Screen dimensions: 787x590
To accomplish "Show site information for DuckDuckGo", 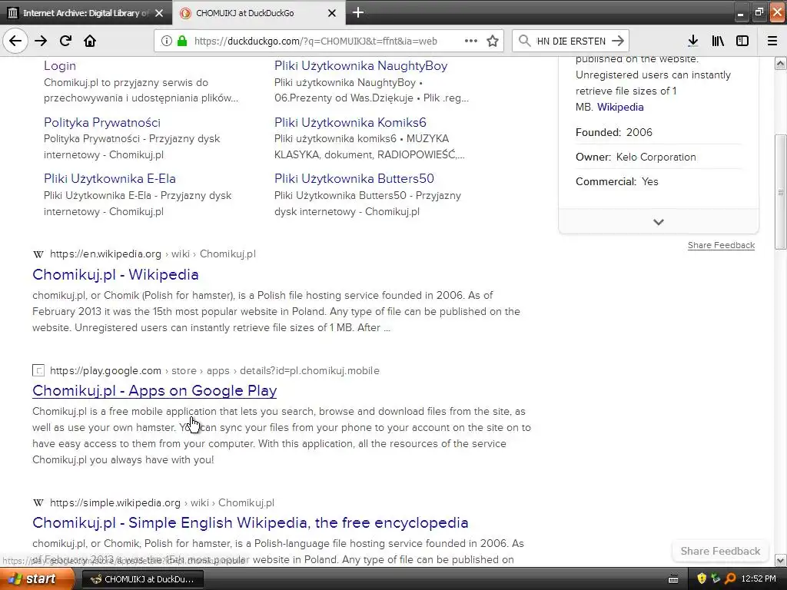I will pos(166,41).
